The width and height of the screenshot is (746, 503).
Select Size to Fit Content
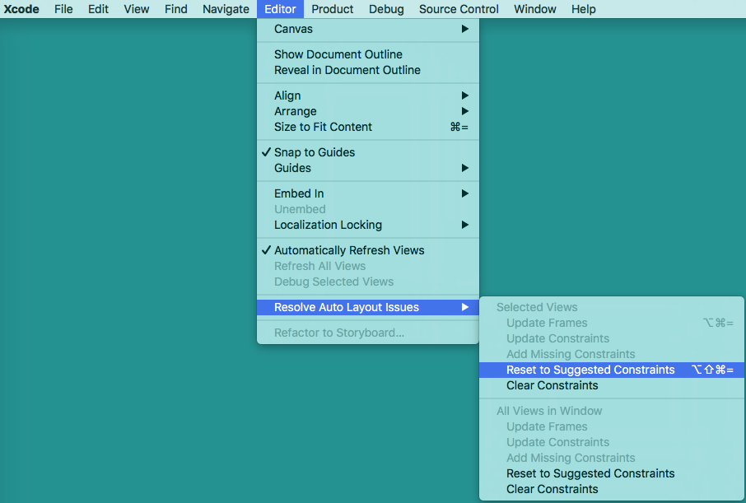[x=368, y=127]
